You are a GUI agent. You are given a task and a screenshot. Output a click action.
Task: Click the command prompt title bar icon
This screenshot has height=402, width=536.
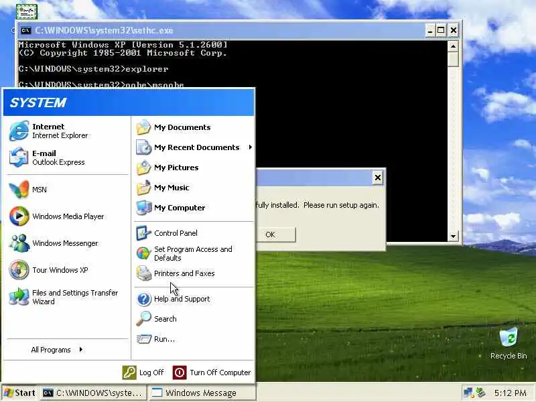coord(25,31)
